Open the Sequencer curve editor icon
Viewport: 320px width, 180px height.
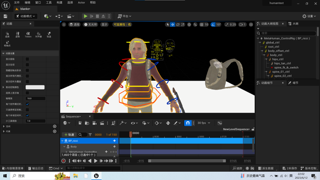220,123
